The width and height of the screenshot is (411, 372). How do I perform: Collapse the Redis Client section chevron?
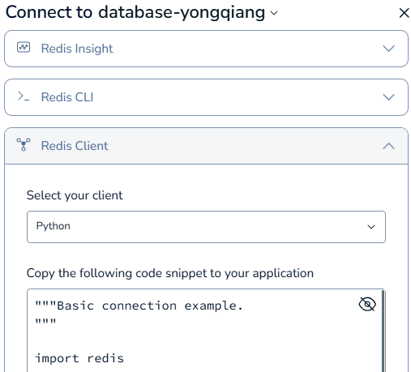coord(388,146)
